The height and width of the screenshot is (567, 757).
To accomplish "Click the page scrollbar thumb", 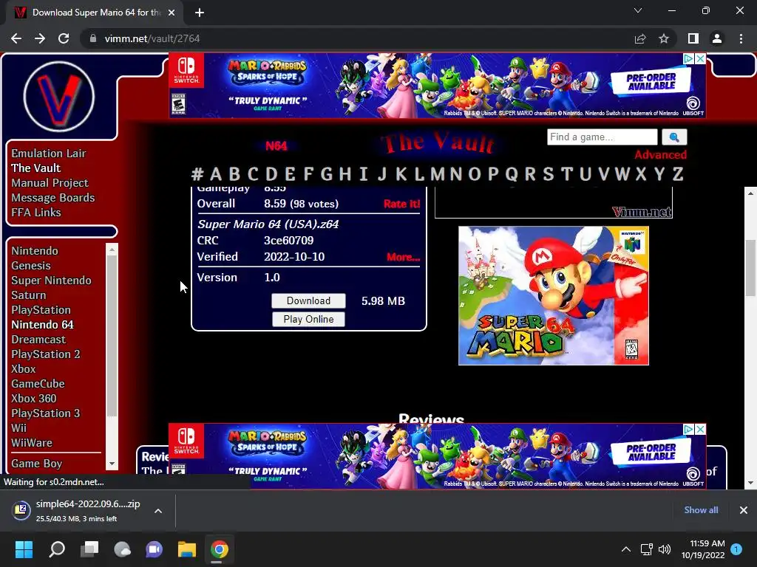I will [751, 267].
